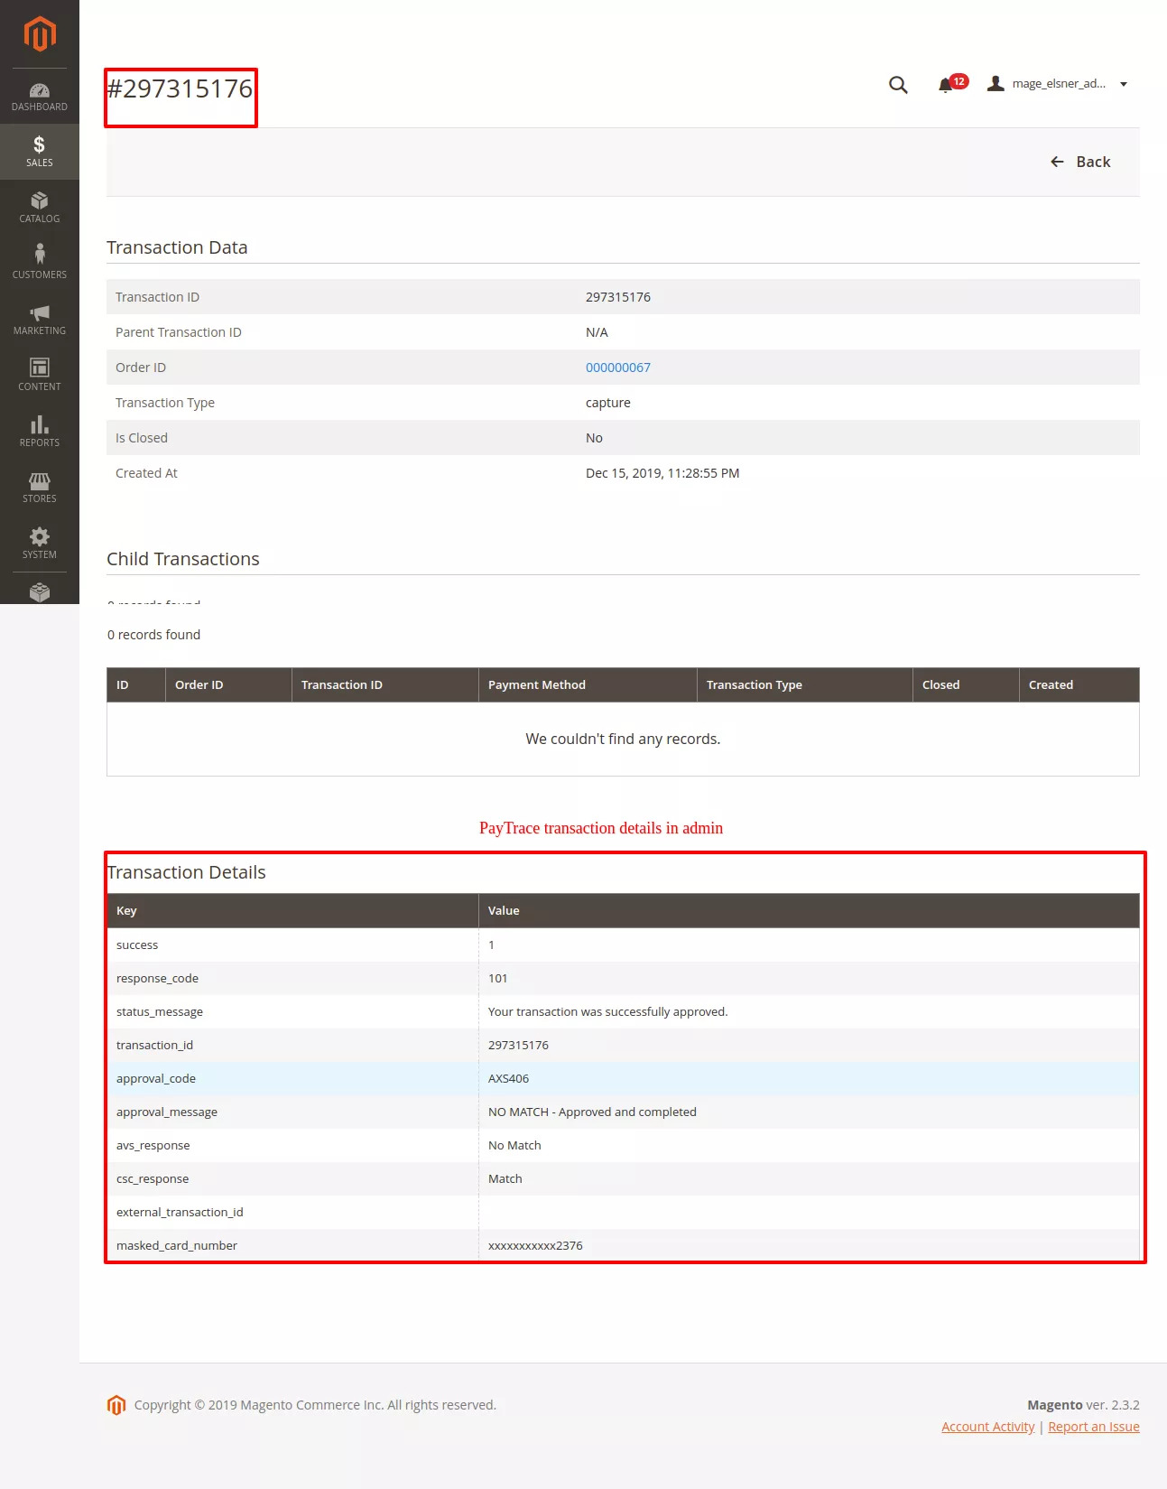This screenshot has width=1167, height=1489.
Task: Open order 000000067 link
Action: tap(618, 368)
